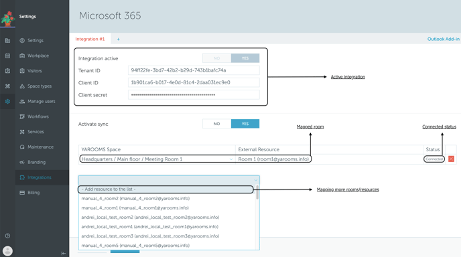This screenshot has width=461, height=257.
Task: Open the help question mark icon
Action: [7, 236]
